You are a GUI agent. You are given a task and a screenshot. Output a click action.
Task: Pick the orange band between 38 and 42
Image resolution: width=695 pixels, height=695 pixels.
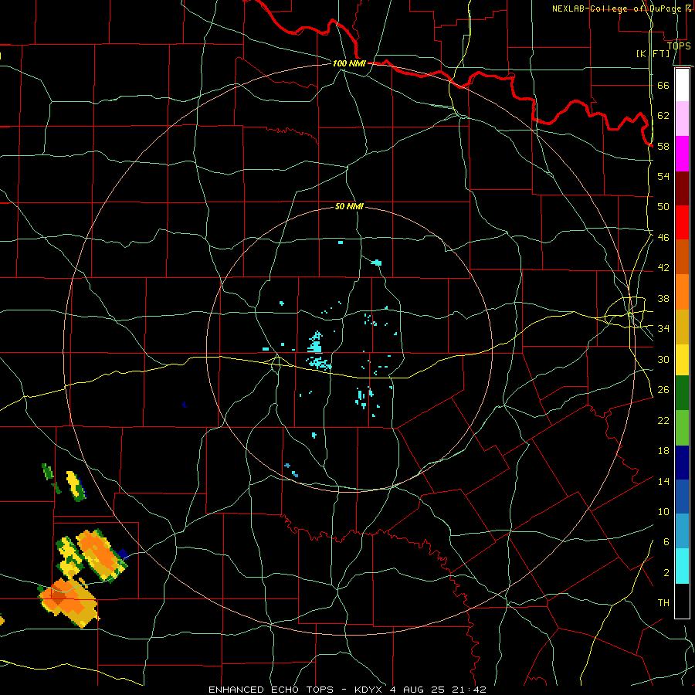(682, 292)
